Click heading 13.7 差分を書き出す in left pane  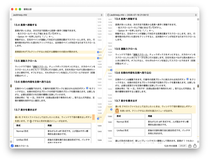coord(25,110)
